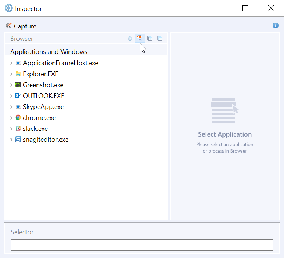Expand the chrome.exe node
The width and height of the screenshot is (284, 258).
tap(11, 117)
